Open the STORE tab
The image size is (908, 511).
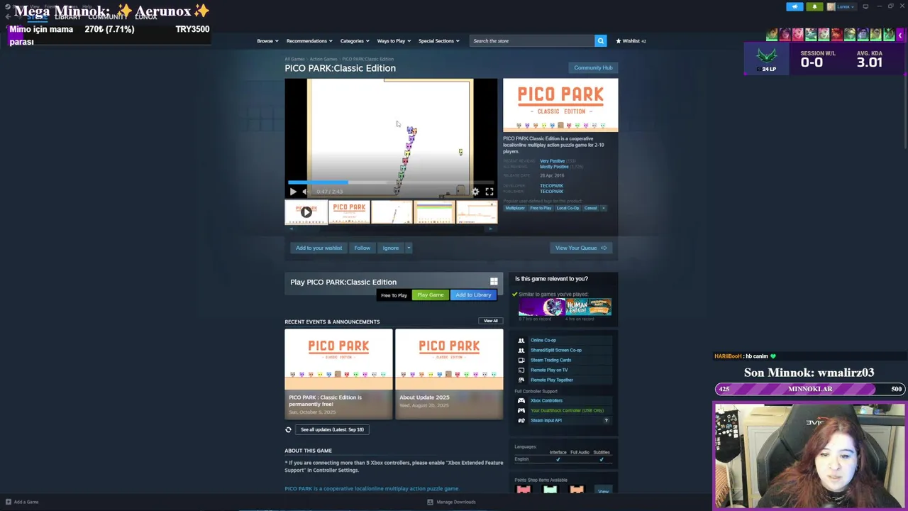(x=37, y=17)
